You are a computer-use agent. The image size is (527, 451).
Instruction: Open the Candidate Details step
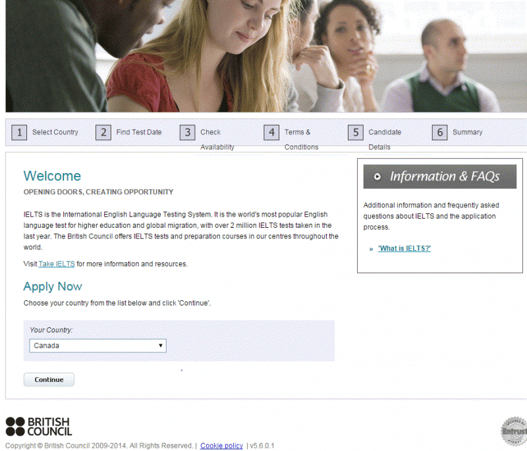[385, 140]
